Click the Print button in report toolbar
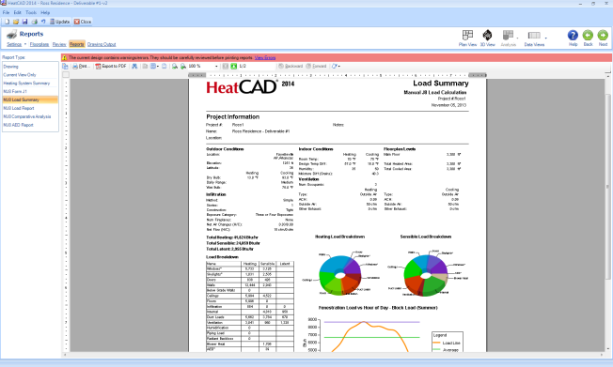The height and width of the screenshot is (367, 613). [81, 67]
